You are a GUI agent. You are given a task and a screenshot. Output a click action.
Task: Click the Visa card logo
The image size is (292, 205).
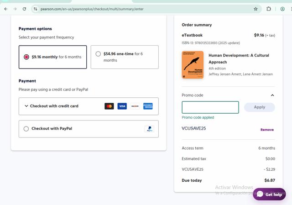click(x=122, y=106)
